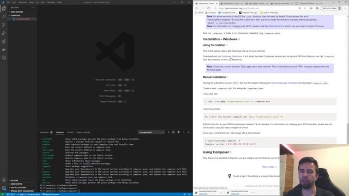The height and width of the screenshot is (196, 349).
Task: Click anchor beside Installation - Windows heading
Action: [239, 39]
